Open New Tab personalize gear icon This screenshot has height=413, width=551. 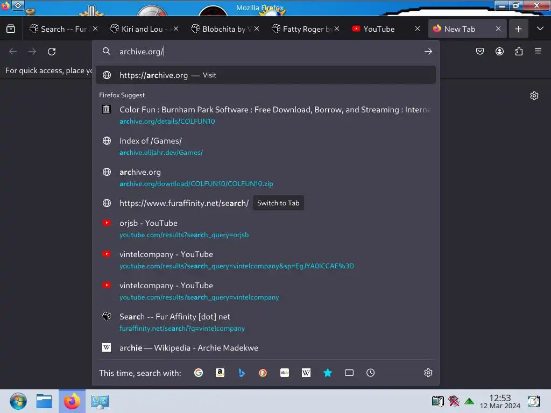pos(534,96)
